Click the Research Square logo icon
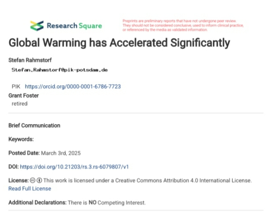The image size is (271, 215). (x=37, y=26)
